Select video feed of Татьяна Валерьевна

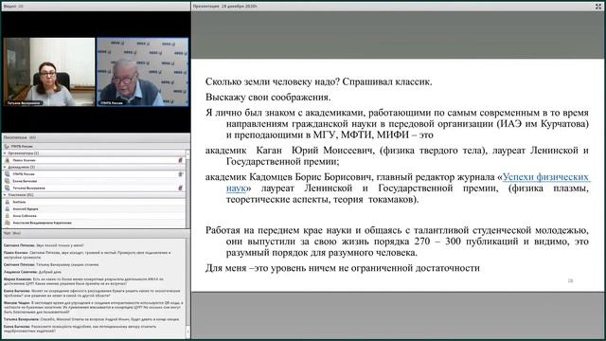pos(49,72)
